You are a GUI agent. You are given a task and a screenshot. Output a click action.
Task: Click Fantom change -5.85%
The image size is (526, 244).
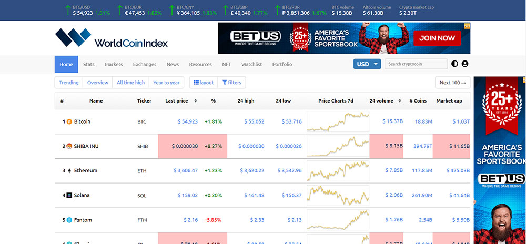(214, 220)
